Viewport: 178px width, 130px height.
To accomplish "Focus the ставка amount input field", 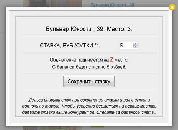I will (x=129, y=45).
